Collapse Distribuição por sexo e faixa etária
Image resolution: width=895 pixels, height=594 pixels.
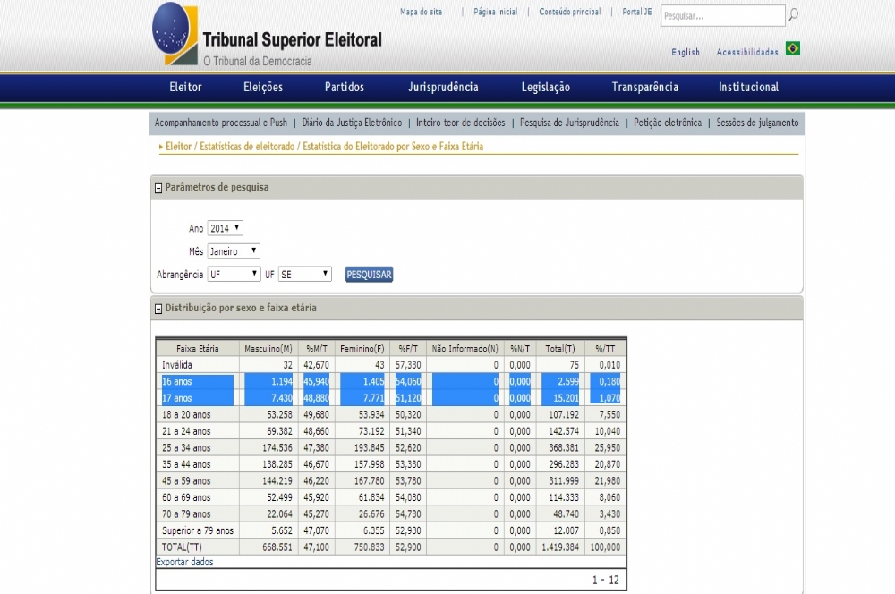point(158,309)
